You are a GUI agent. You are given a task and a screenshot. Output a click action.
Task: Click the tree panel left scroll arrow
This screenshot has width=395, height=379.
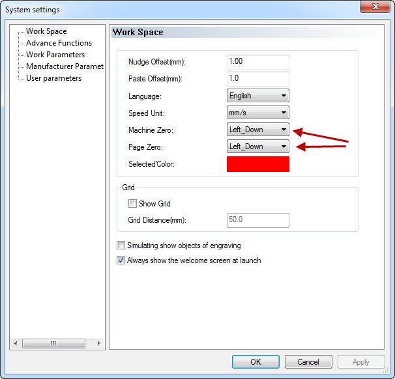[x=16, y=343]
